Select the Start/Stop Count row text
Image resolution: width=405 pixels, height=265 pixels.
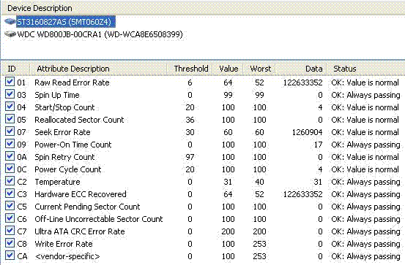click(x=64, y=107)
